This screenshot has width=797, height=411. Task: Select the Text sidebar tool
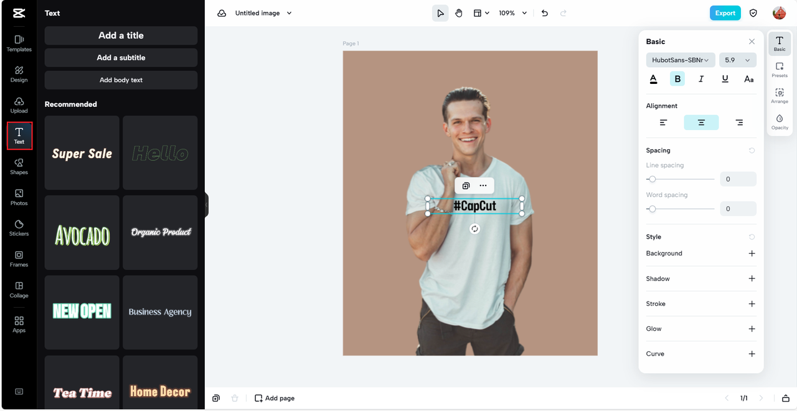click(x=19, y=136)
